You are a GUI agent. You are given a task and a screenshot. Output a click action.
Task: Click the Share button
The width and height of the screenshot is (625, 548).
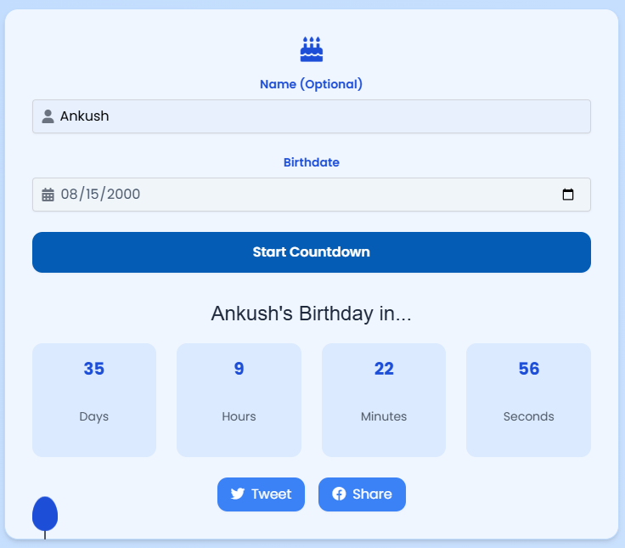[362, 494]
